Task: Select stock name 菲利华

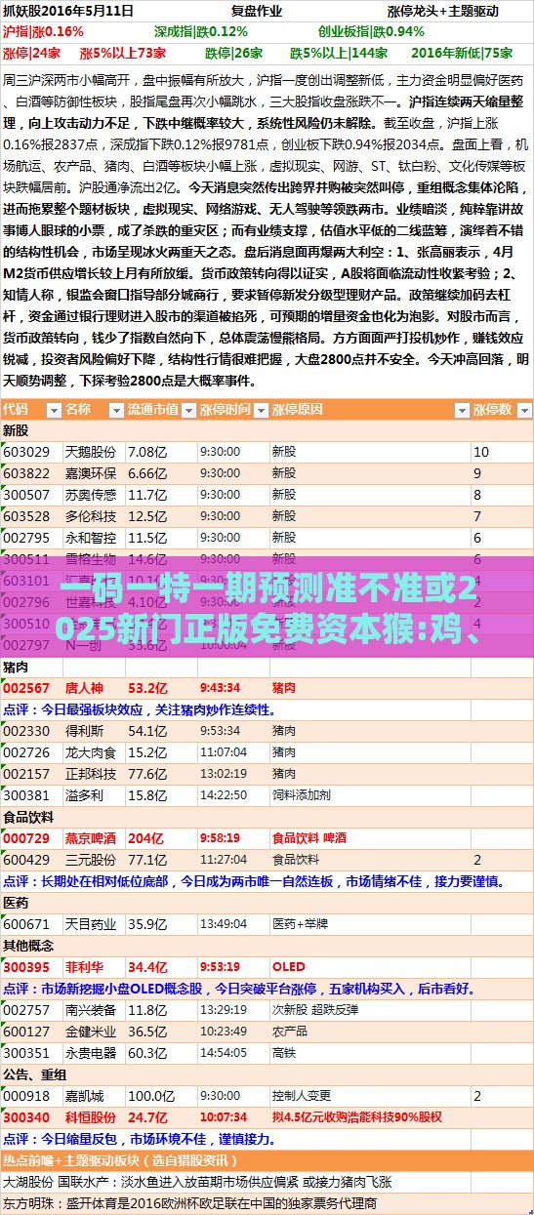Action: pos(84,966)
